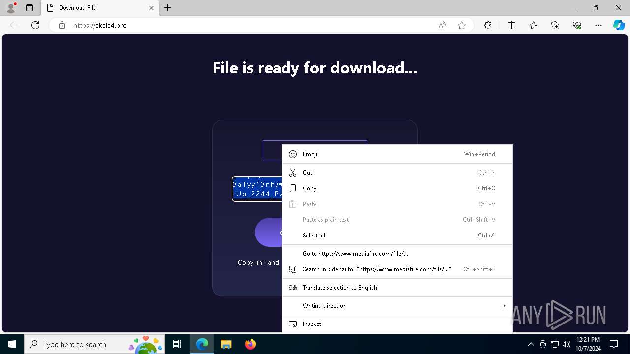Open the Windows Start menu
This screenshot has height=354, width=630.
tap(12, 344)
